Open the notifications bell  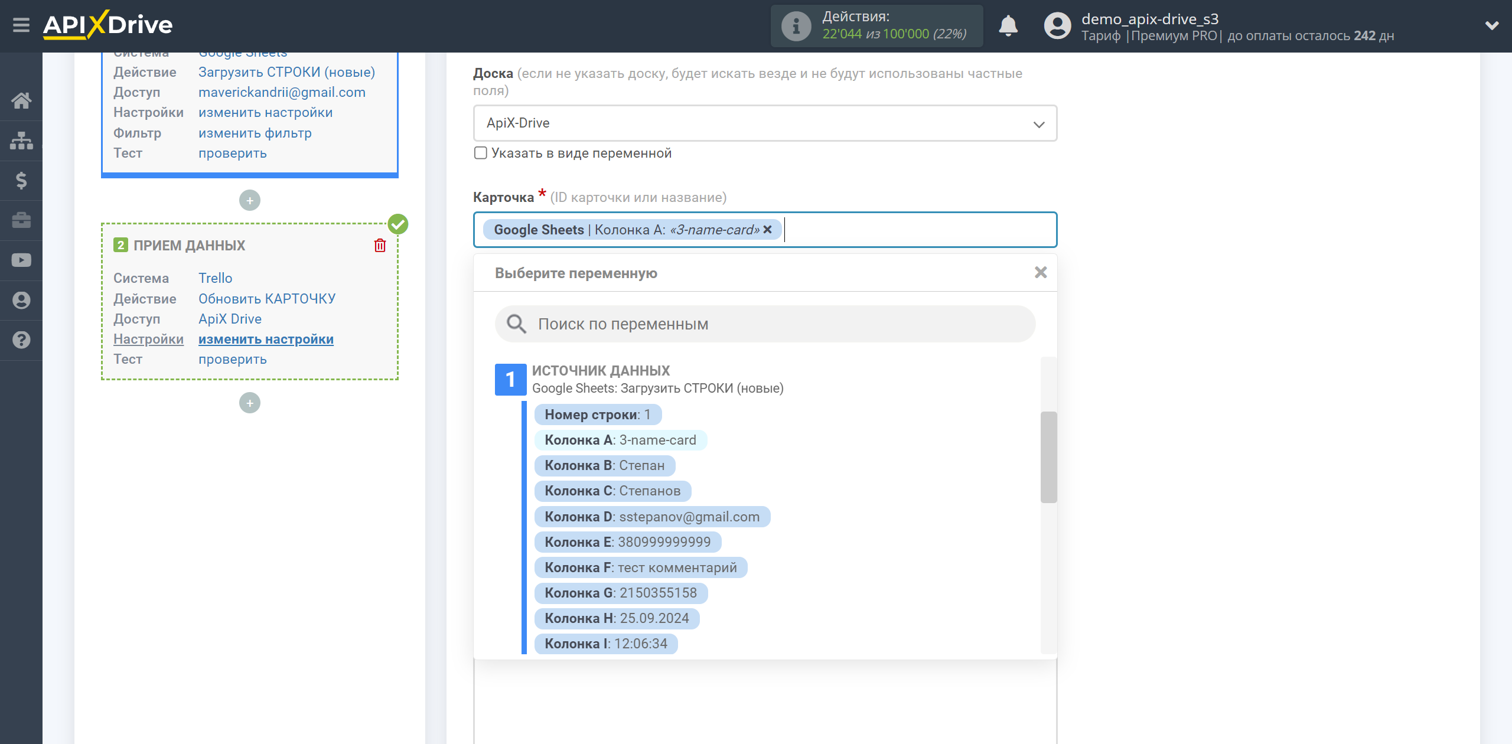click(1008, 26)
